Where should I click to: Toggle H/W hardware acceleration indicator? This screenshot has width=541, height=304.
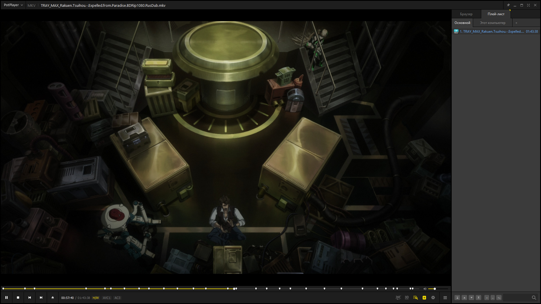click(96, 298)
